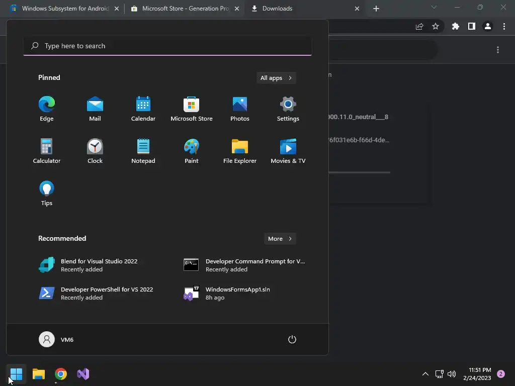The height and width of the screenshot is (386, 515).
Task: Open the notification center badge
Action: click(x=501, y=374)
